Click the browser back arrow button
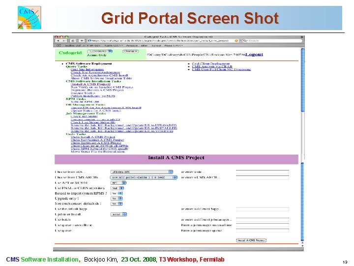This screenshot has width=354, height=266. click(58, 41)
